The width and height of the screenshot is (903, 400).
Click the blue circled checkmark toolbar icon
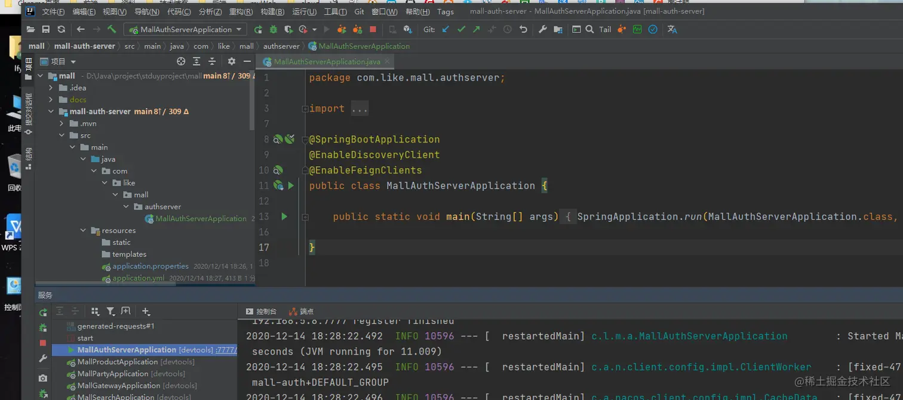(x=653, y=29)
